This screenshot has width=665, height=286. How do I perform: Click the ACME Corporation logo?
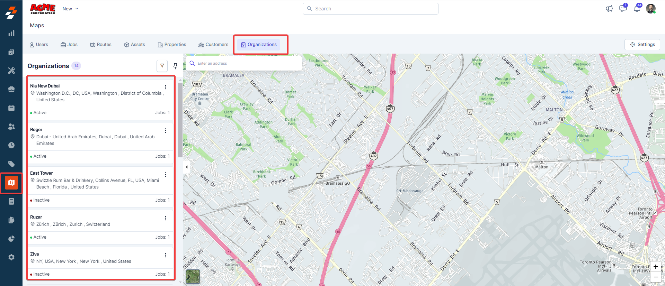point(43,9)
